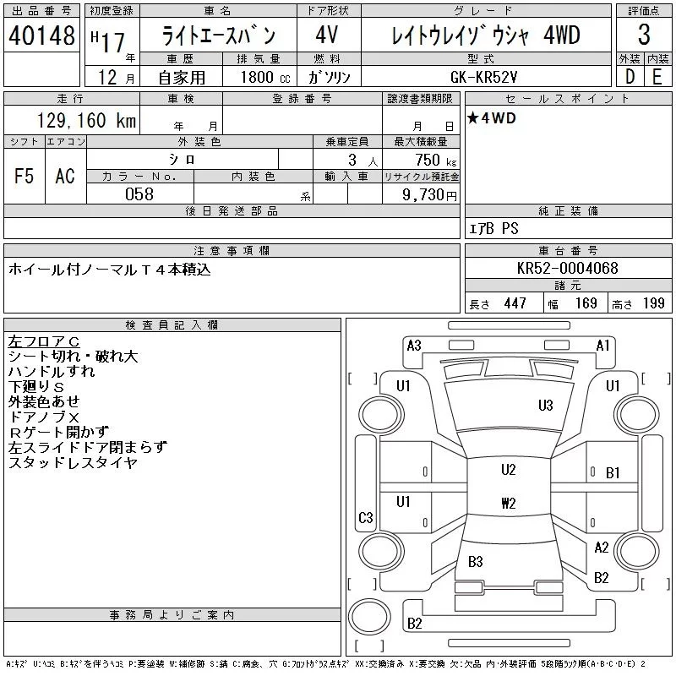Image resolution: width=676 pixels, height=676 pixels.
Task: Click the 検査員記入欄 header
Action: [172, 325]
